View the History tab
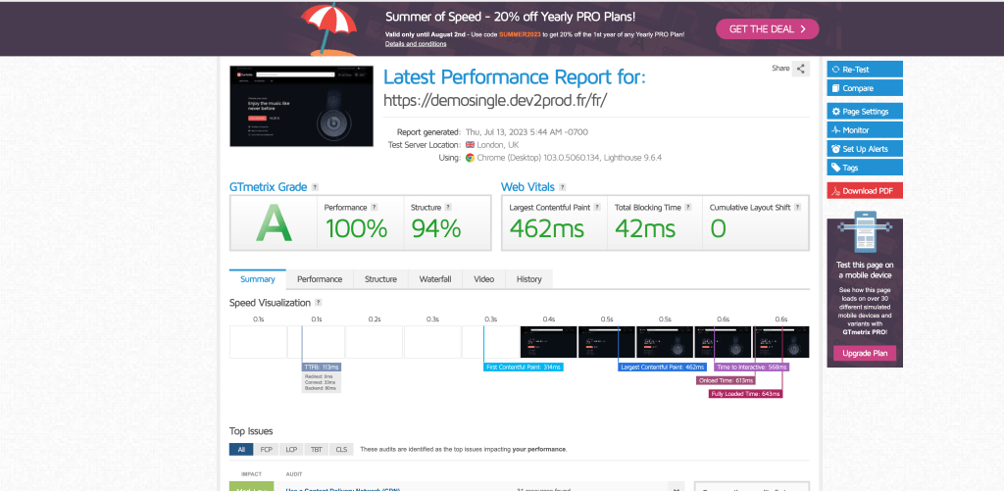 (528, 279)
